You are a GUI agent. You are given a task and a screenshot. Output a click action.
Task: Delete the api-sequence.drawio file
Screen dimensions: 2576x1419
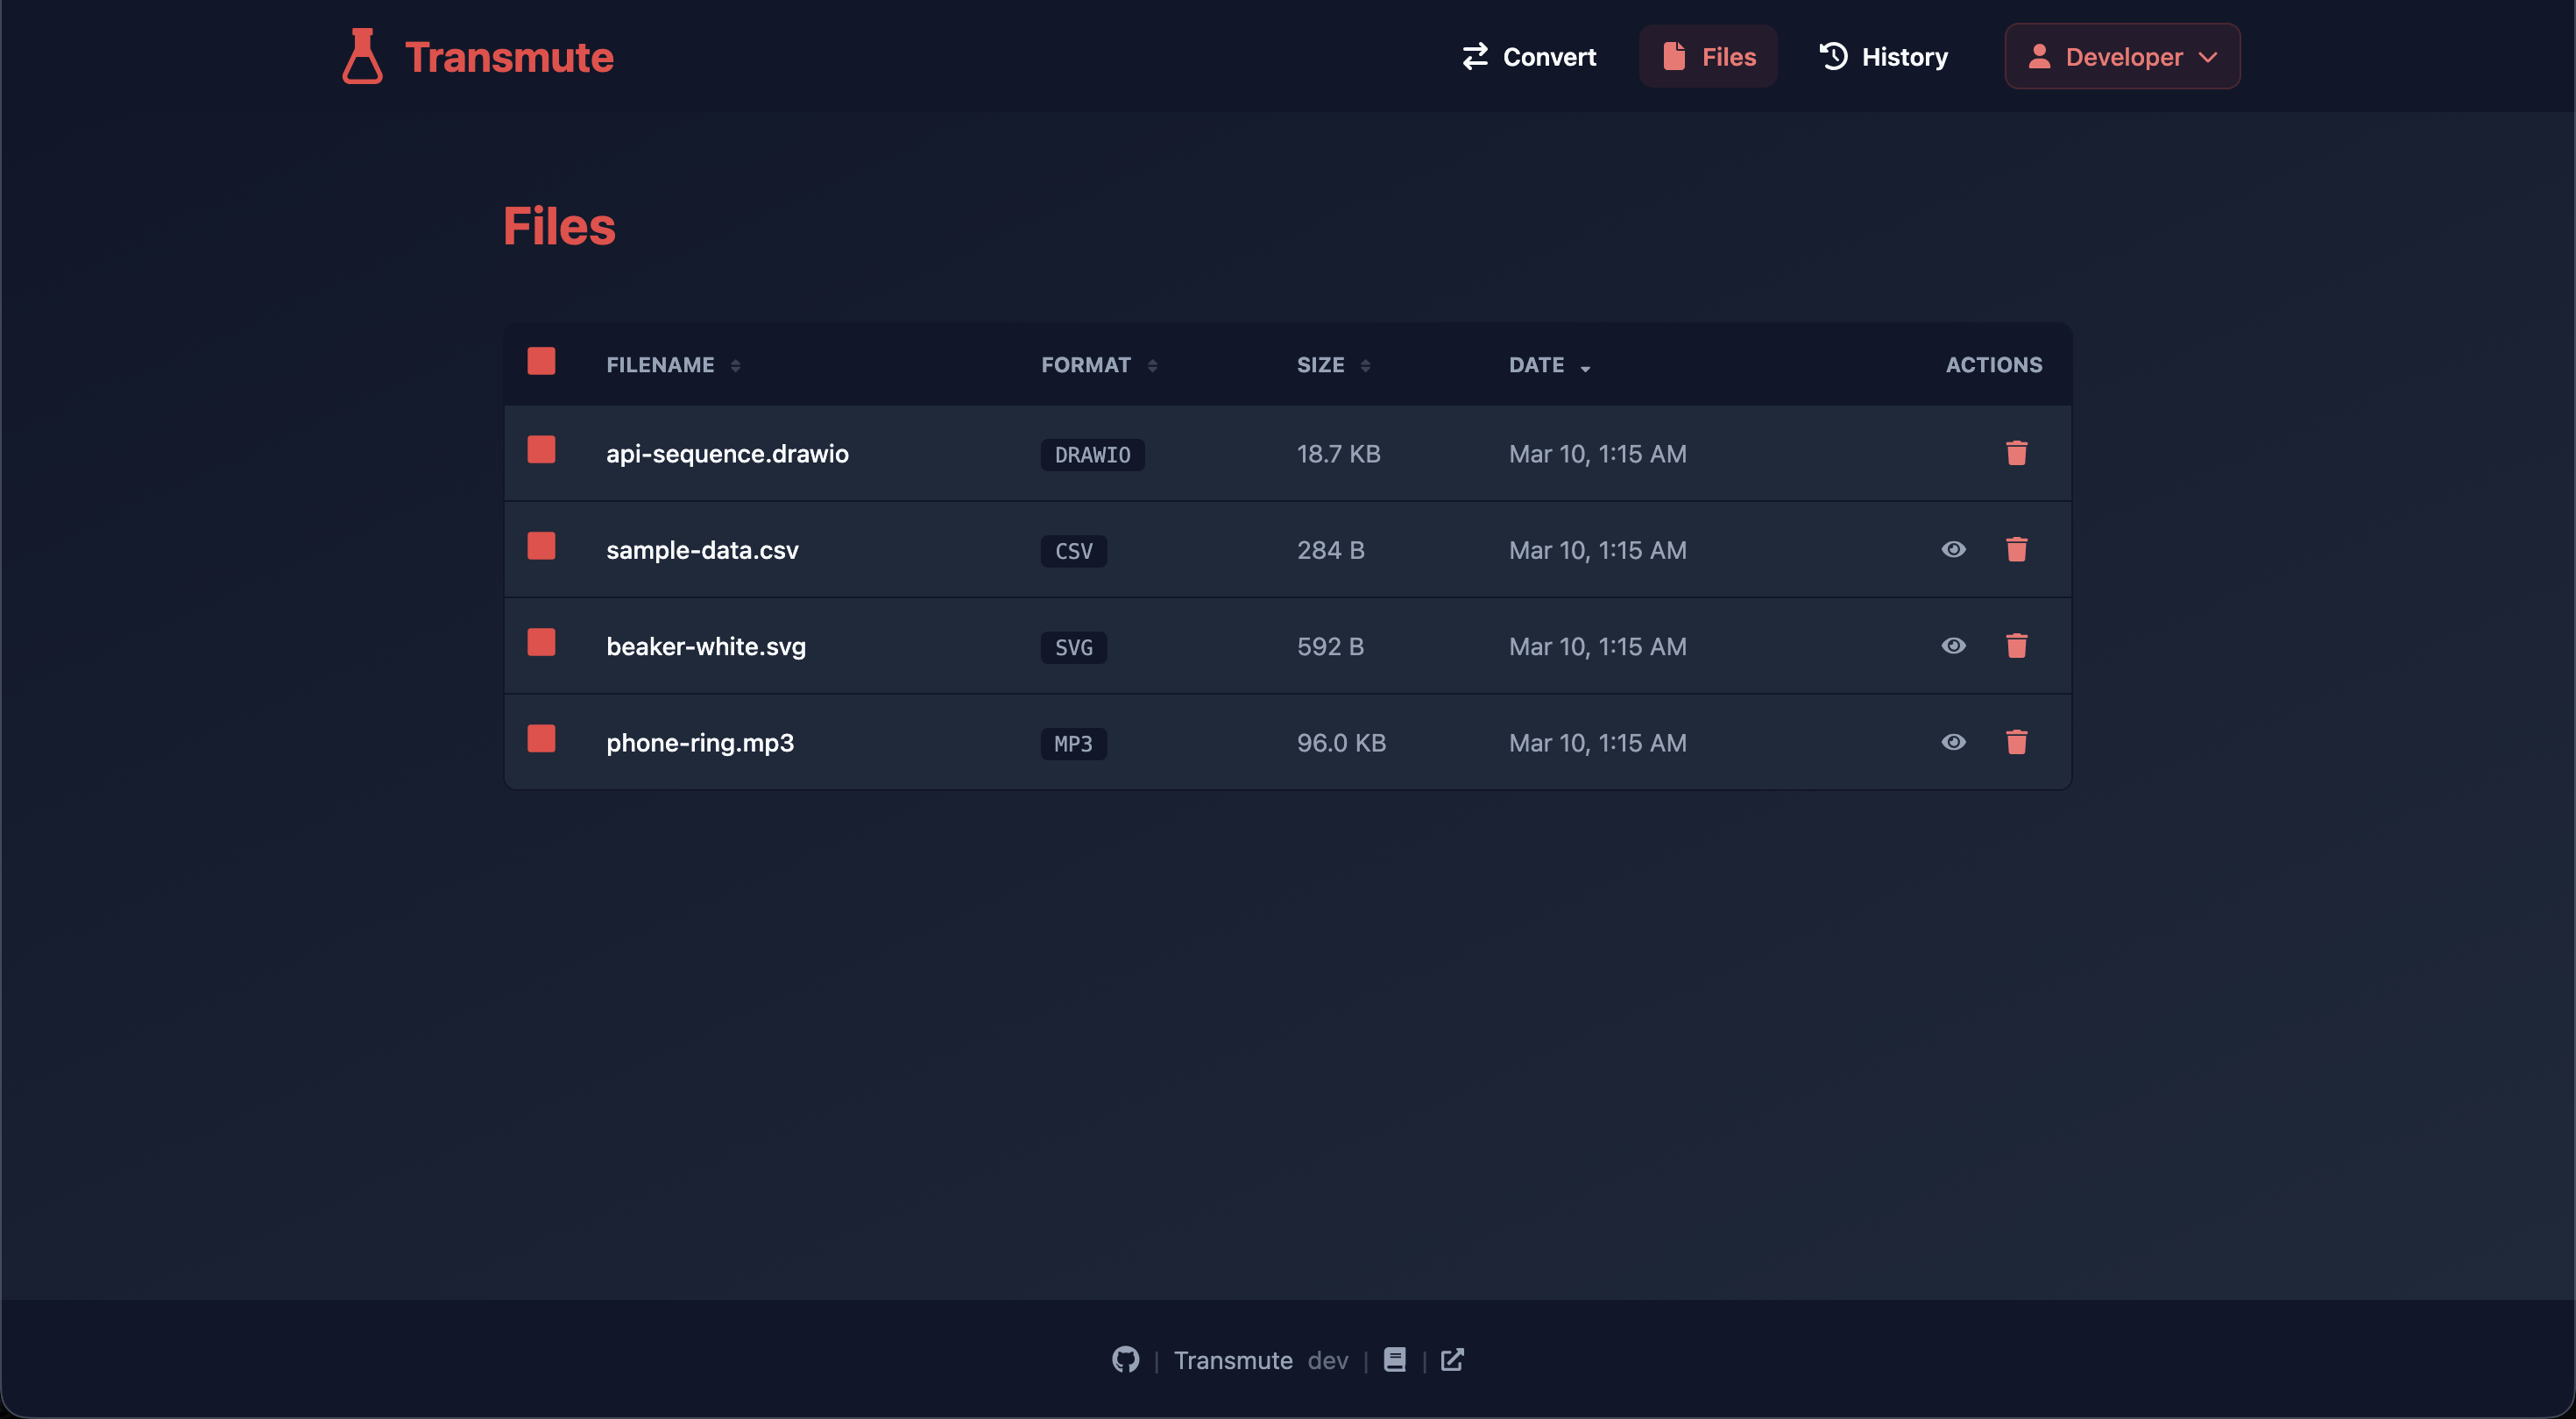pos(2016,453)
